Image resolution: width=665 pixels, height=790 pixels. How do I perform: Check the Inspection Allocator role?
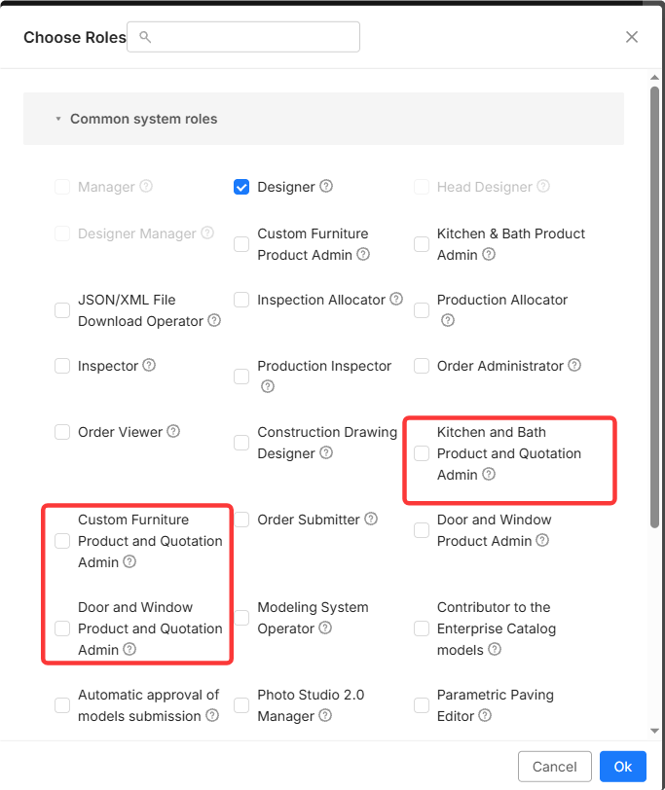241,300
